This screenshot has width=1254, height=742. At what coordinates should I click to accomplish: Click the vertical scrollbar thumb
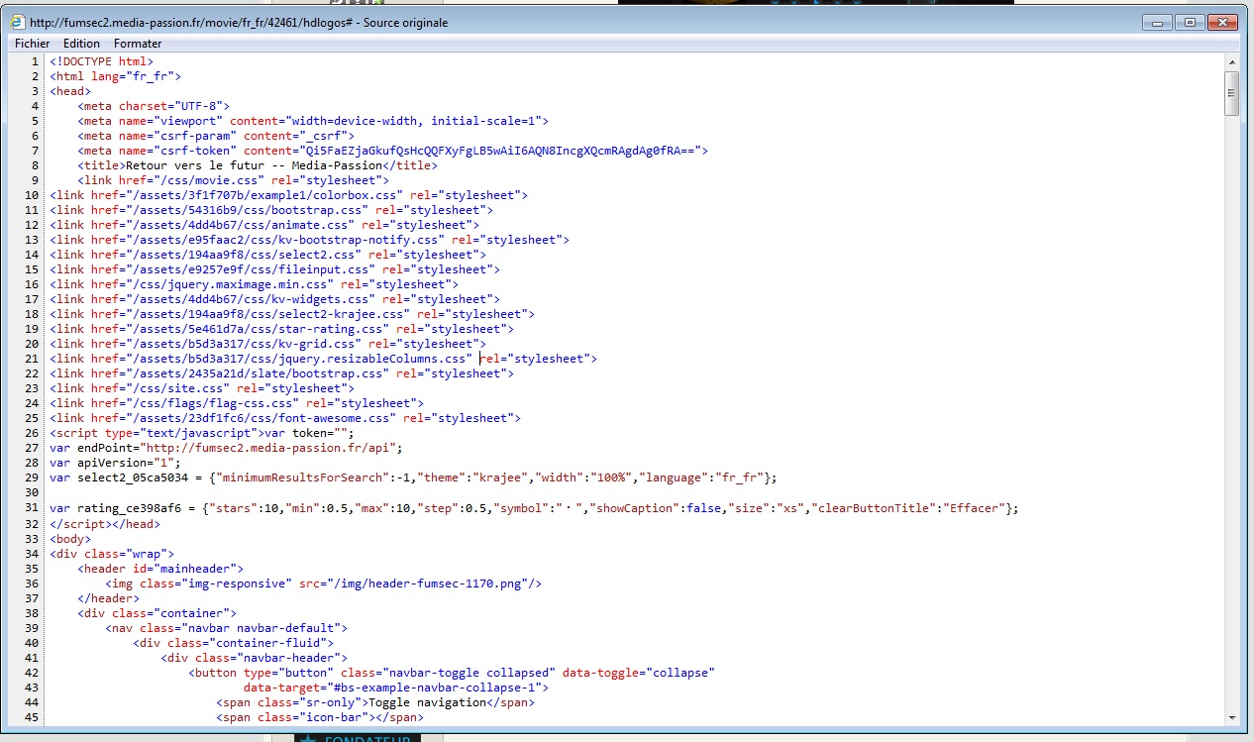(1232, 93)
